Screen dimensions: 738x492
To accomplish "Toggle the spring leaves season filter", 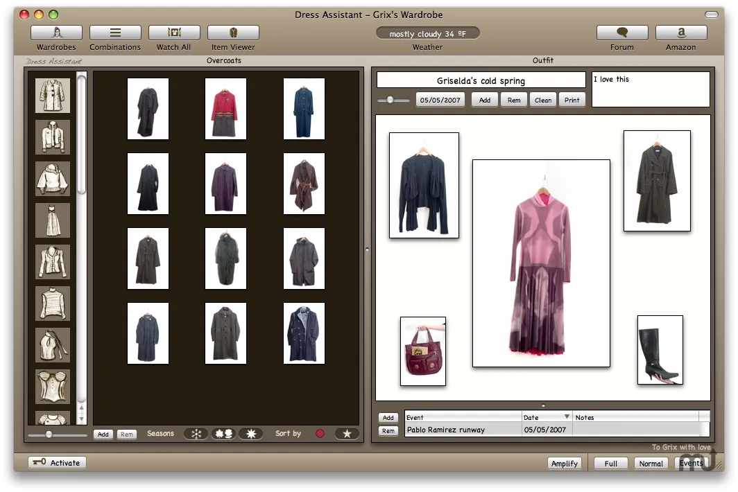I will pyautogui.click(x=223, y=433).
